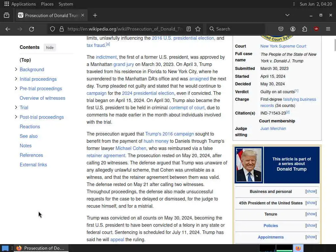Image resolution: width=336 pixels, height=252 pixels.
Task: Open the Firefox View icon
Action: [7, 15]
